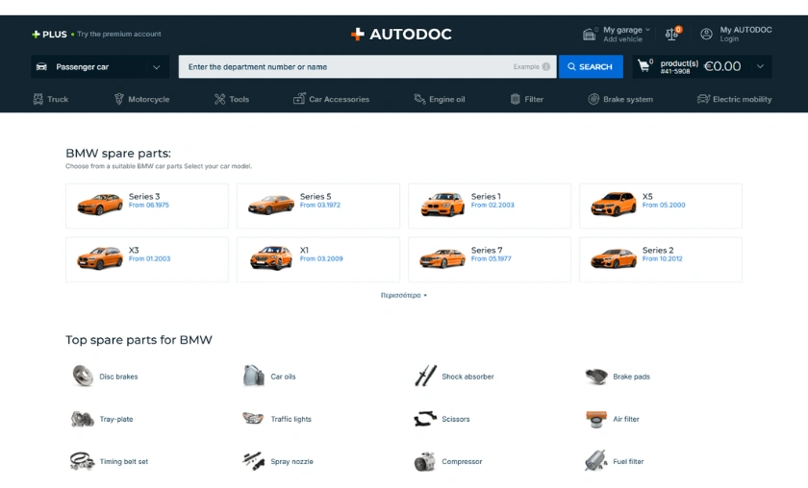Screen dimensions: 808x488
Task: Click the Filter icon
Action: coord(516,99)
